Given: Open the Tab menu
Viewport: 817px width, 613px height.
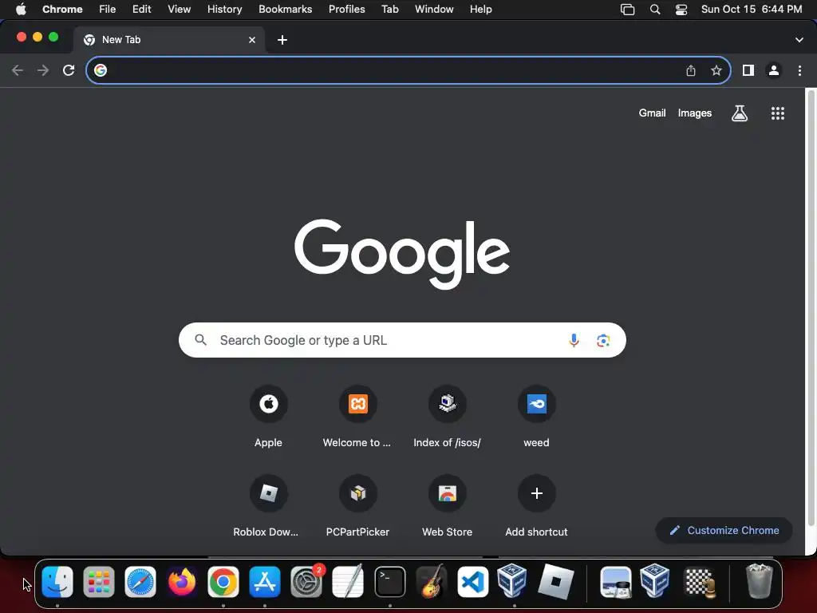Looking at the screenshot, I should (389, 10).
